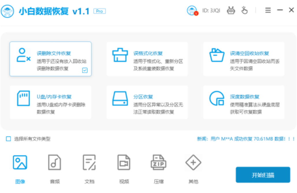Select the 误格式化恢复 card icon
Image resolution: width=297 pixels, height=193 pixels.
point(120,55)
